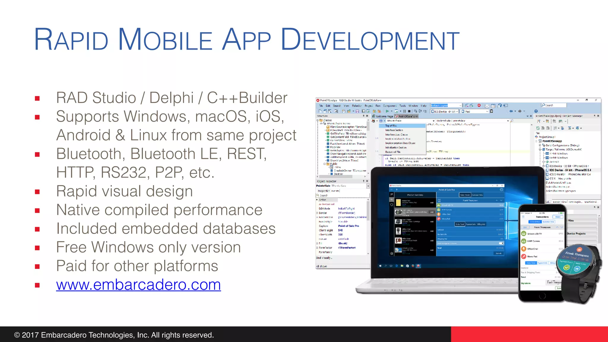Click the Bind Visually link
The image size is (608, 342).
point(324,258)
